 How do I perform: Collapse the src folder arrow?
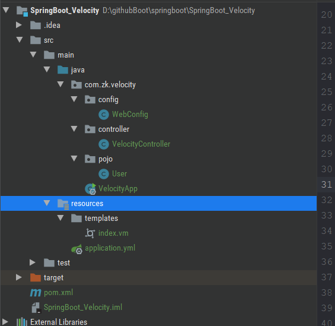pos(20,40)
